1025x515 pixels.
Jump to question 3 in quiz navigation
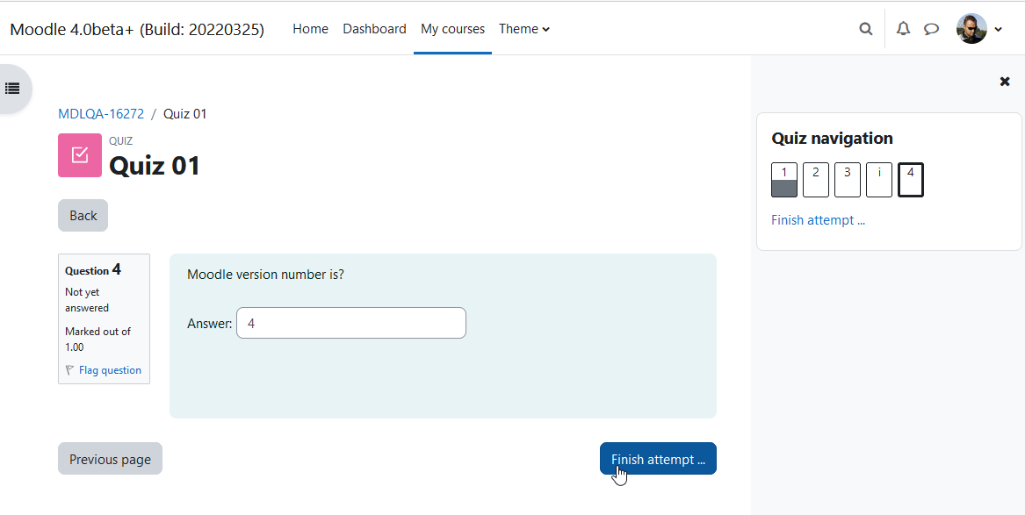[x=848, y=180]
